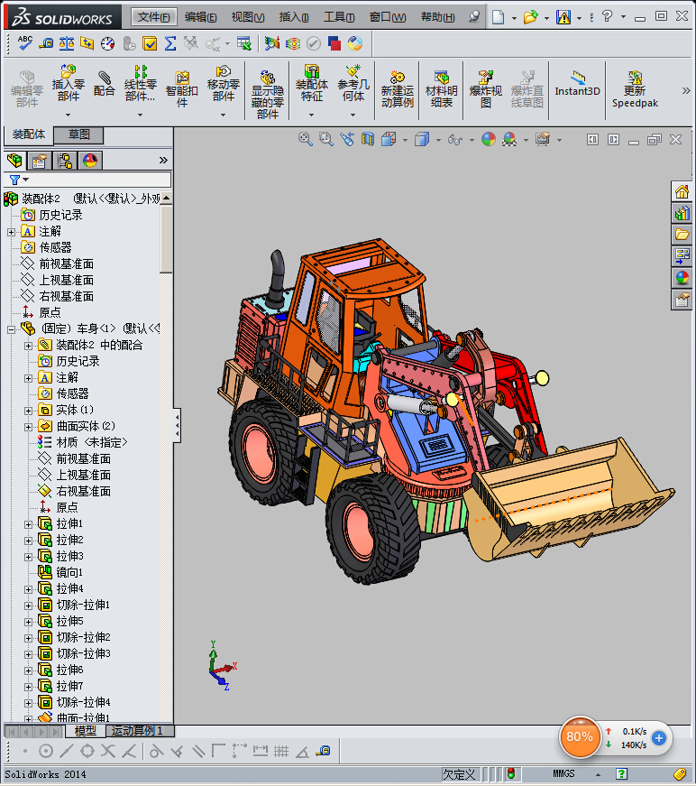Select the 配合 (Mate) tool
This screenshot has height=786, width=696.
[105, 83]
